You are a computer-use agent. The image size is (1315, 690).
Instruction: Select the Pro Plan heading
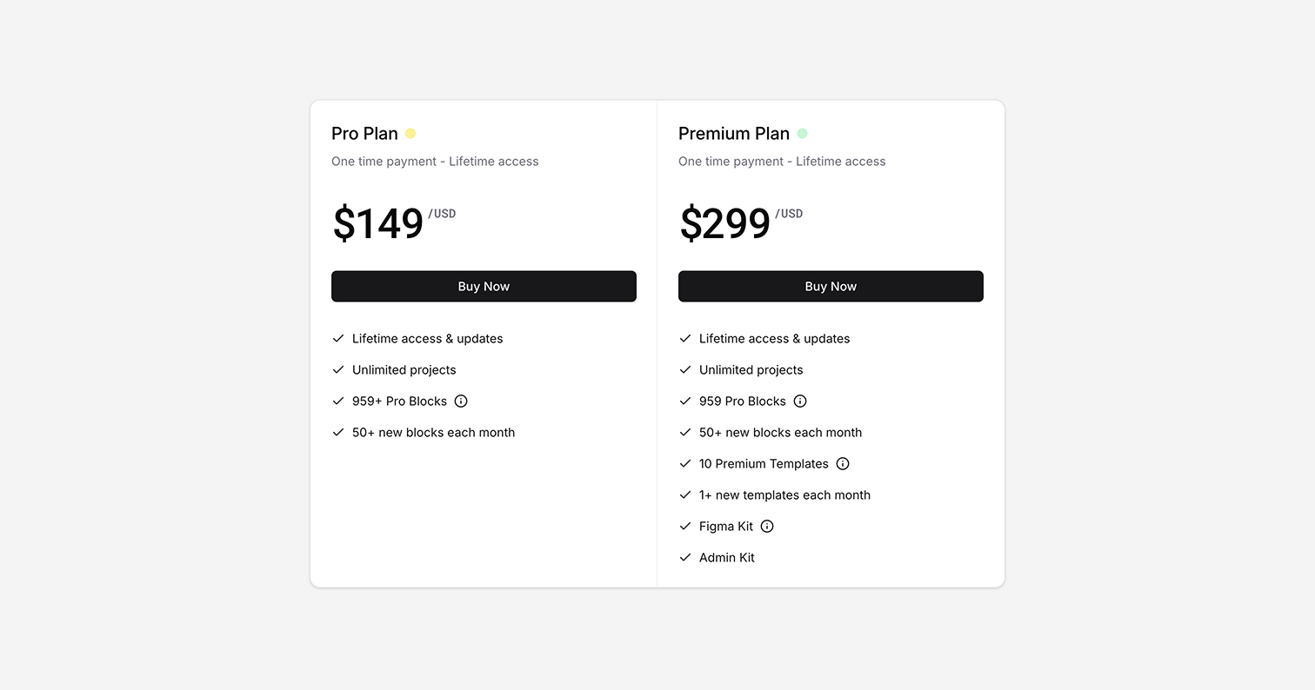(364, 134)
